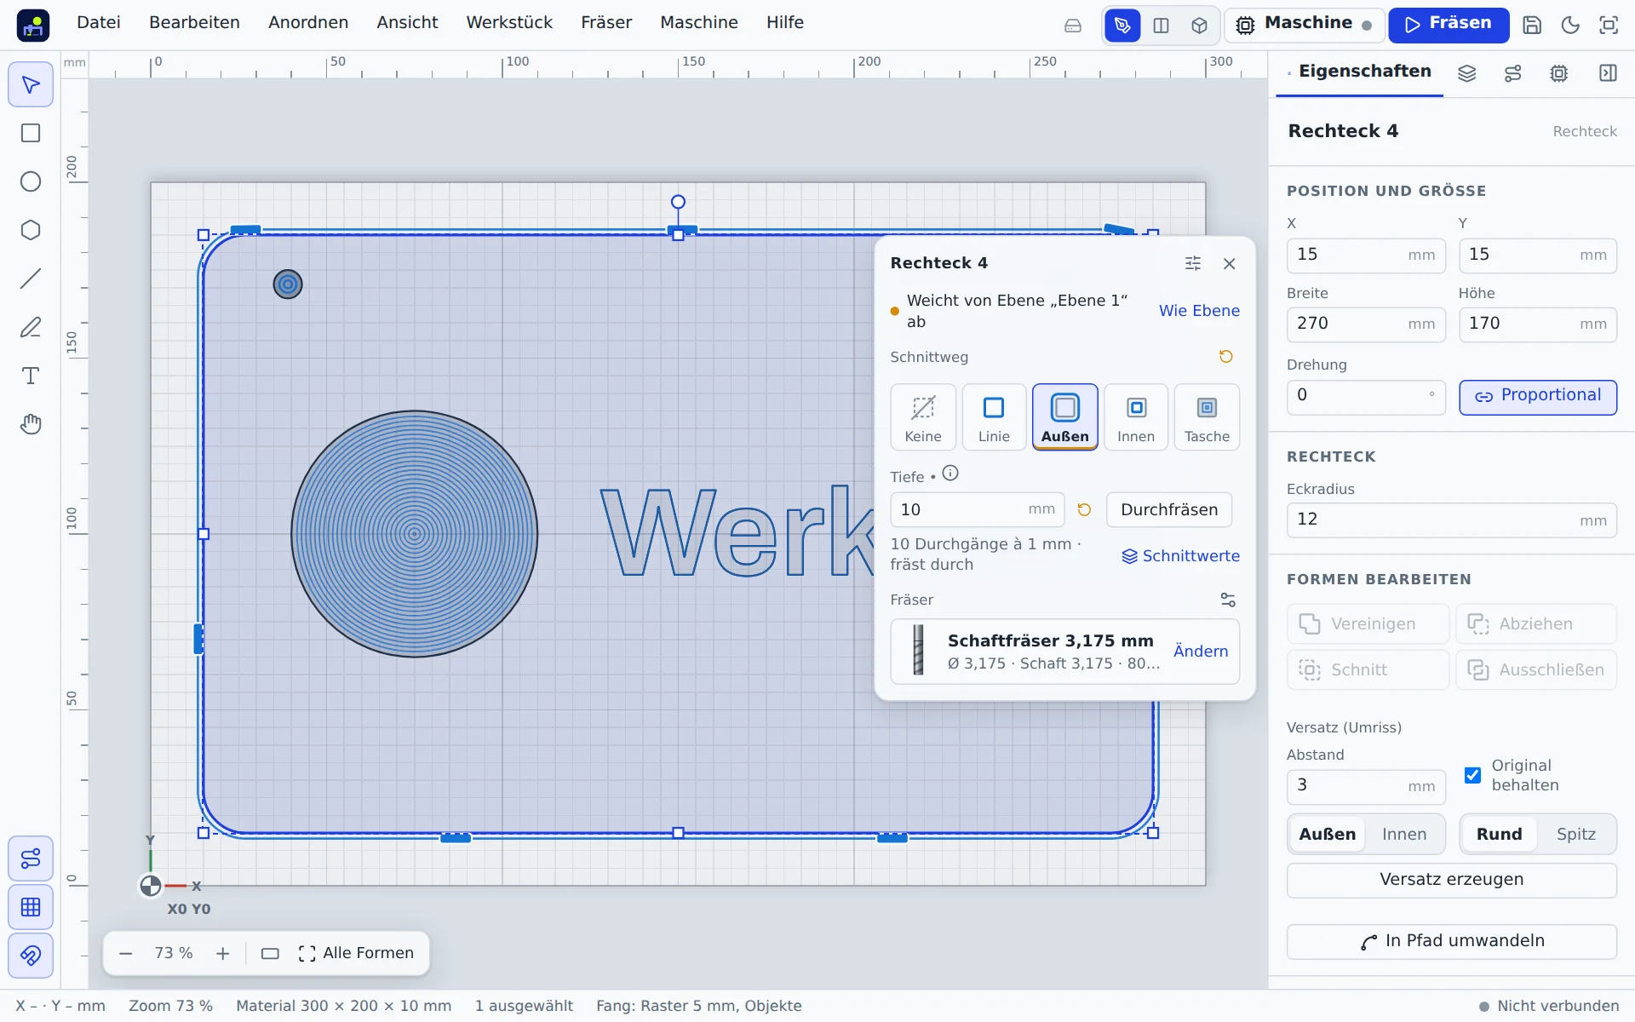Click Wie Ebene link
This screenshot has width=1635, height=1022.
pyautogui.click(x=1198, y=311)
